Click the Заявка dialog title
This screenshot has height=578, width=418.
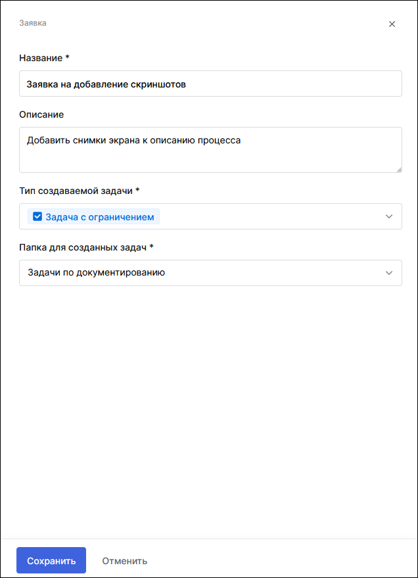point(34,23)
